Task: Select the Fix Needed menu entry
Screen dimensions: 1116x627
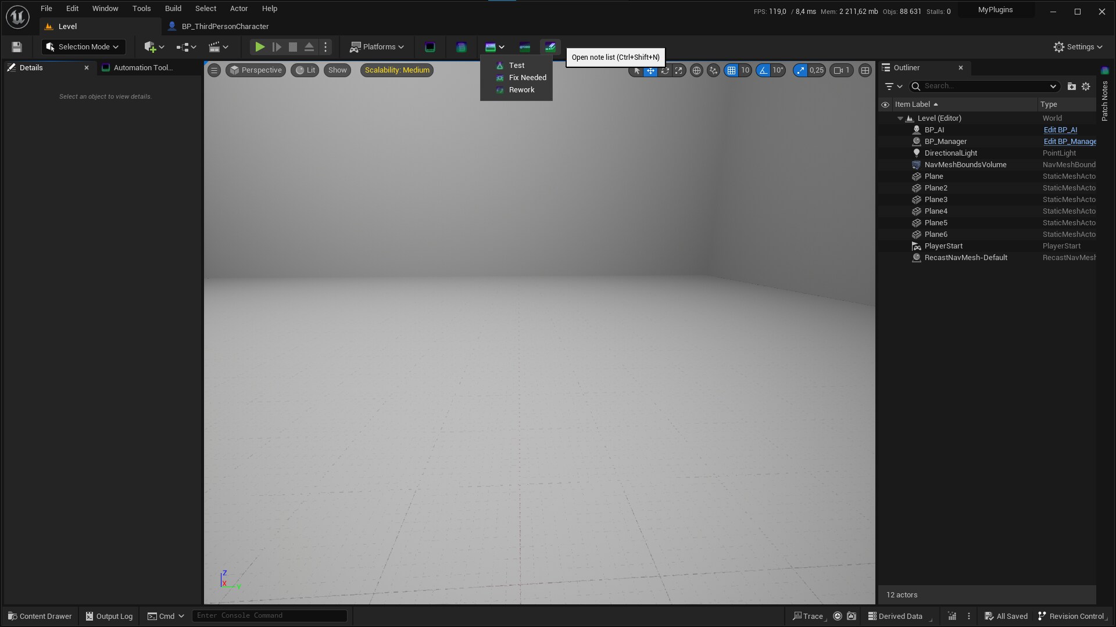Action: click(x=516, y=78)
